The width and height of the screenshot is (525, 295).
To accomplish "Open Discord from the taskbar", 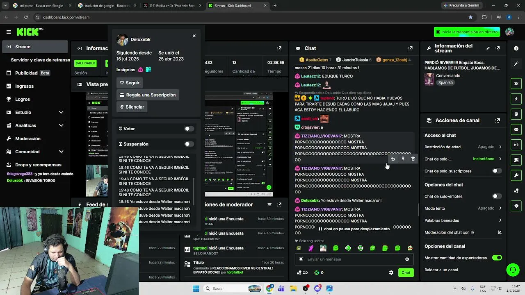I will [x=317, y=288].
